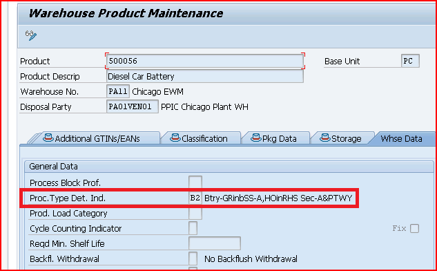Click the Prod. Load Category input box
The width and height of the screenshot is (437, 271).
click(195, 213)
